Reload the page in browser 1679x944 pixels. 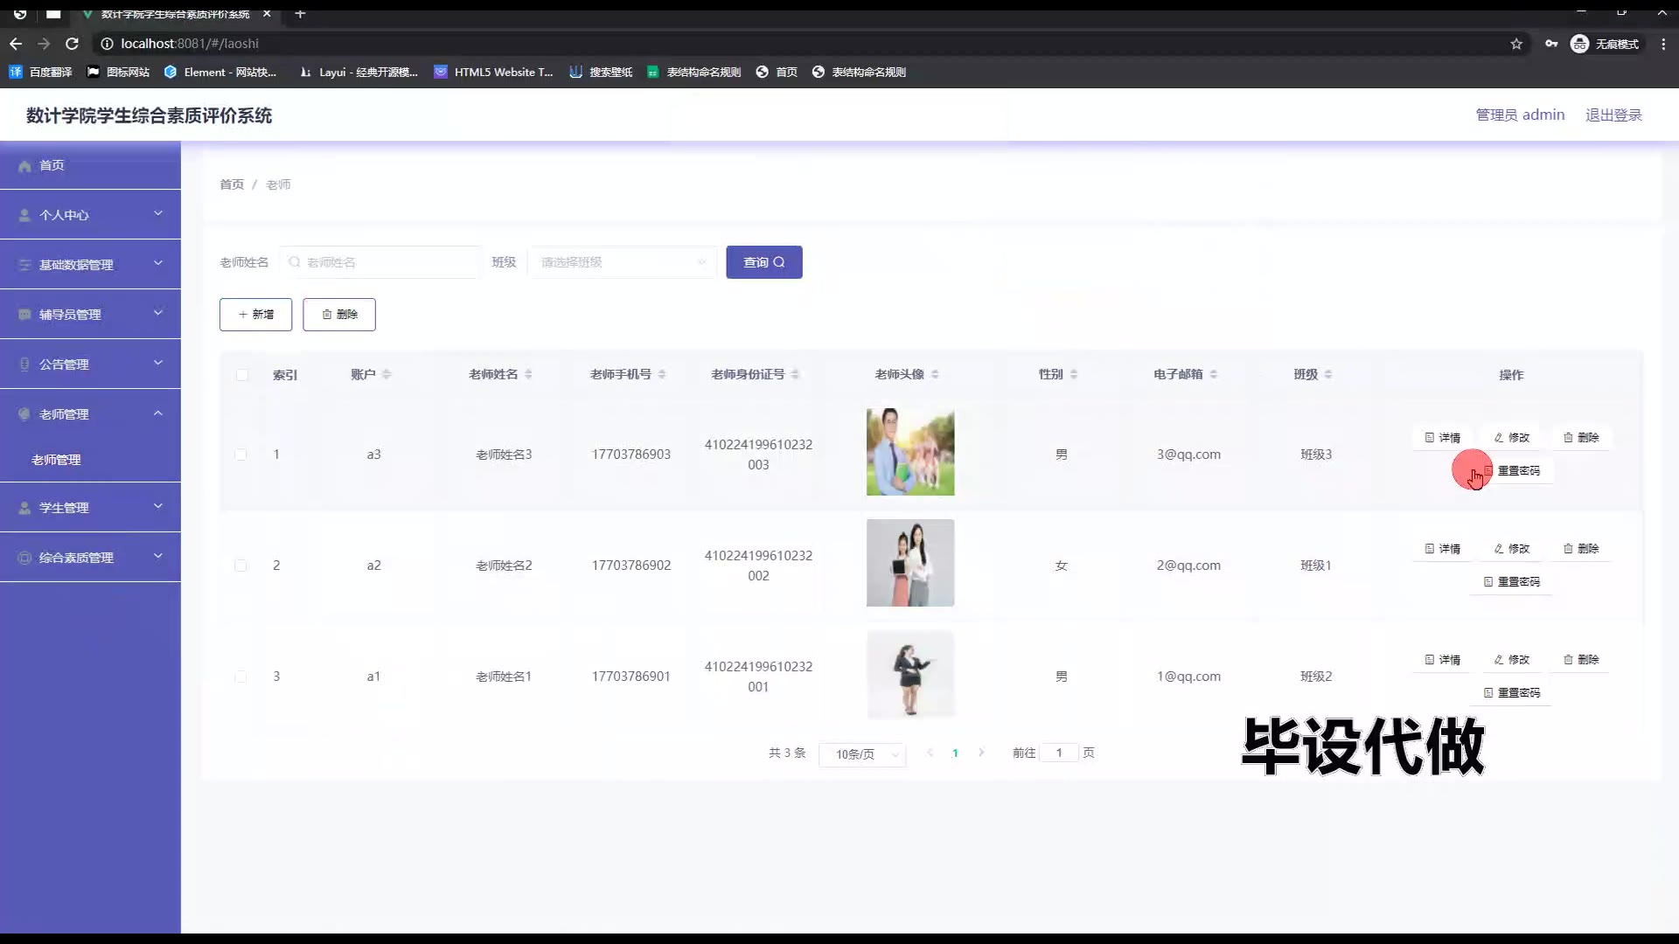coord(72,44)
